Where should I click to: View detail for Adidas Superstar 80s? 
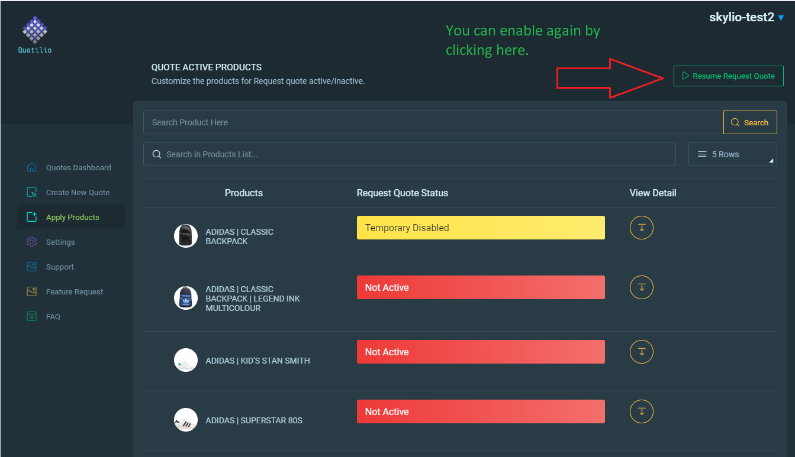[641, 411]
